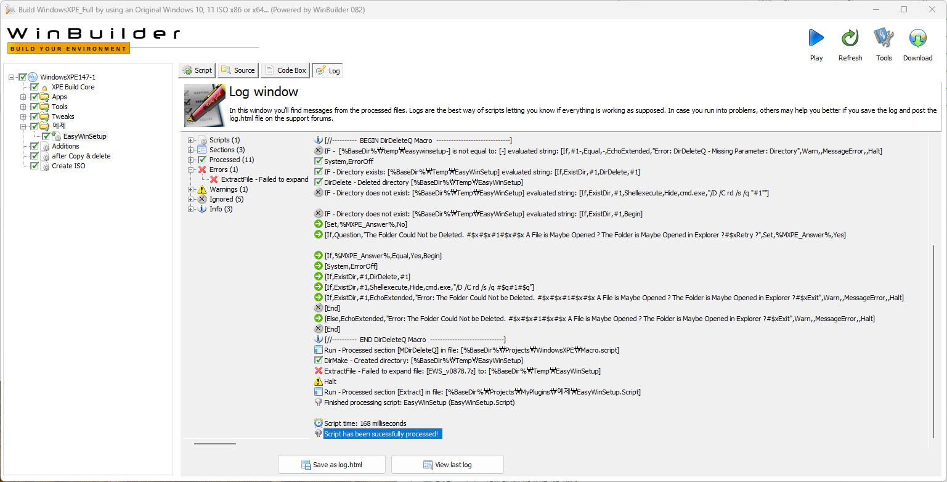Click the Tweaks folder icon

(x=44, y=116)
